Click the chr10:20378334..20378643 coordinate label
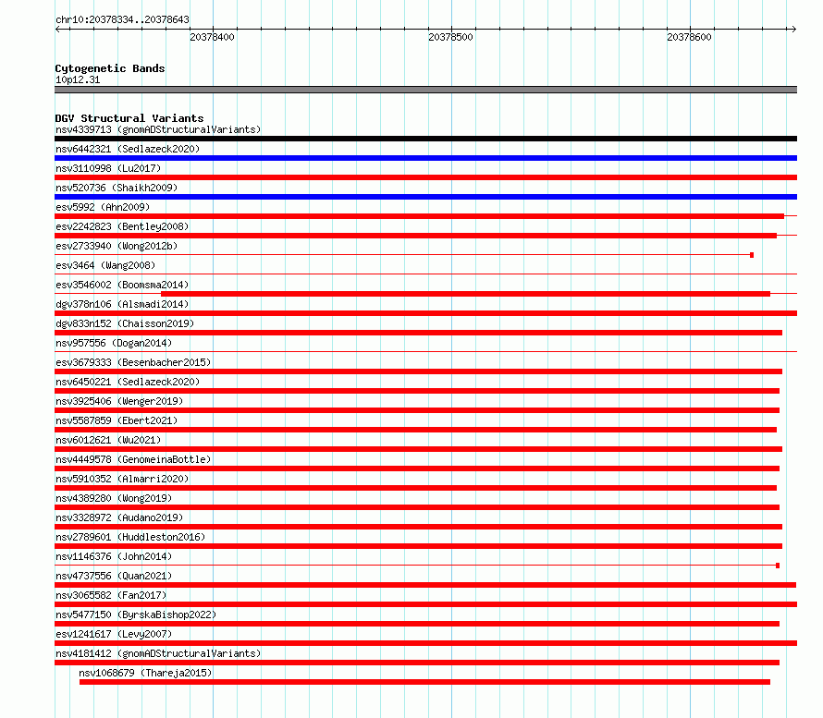823x718 pixels. (x=122, y=20)
